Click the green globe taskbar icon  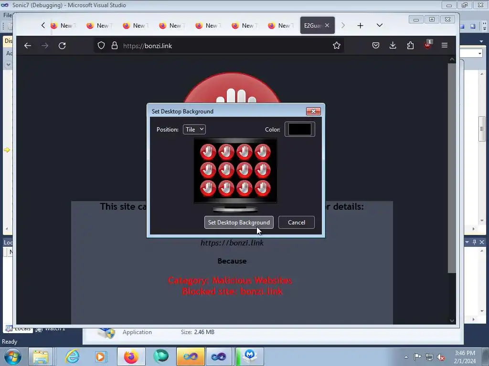click(161, 356)
